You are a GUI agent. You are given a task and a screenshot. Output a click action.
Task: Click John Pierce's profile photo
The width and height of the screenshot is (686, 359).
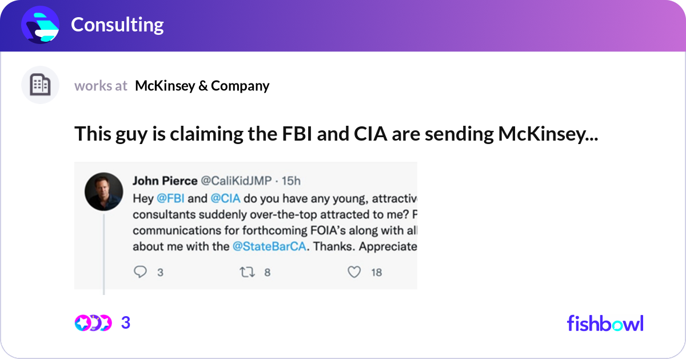pos(103,192)
